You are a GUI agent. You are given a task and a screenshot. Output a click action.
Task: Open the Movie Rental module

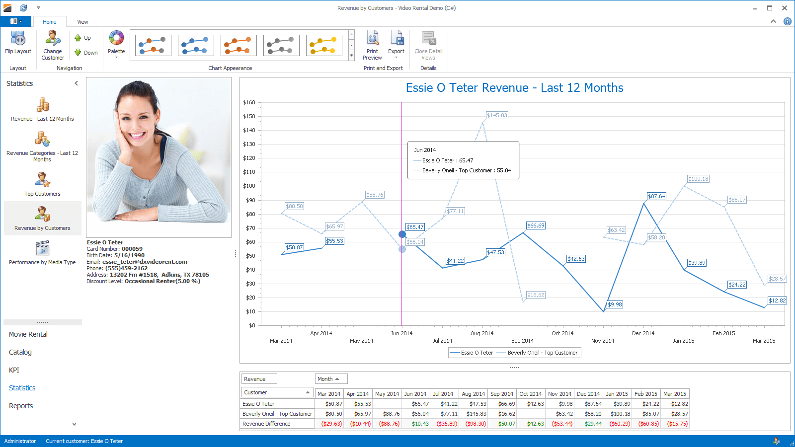click(28, 334)
